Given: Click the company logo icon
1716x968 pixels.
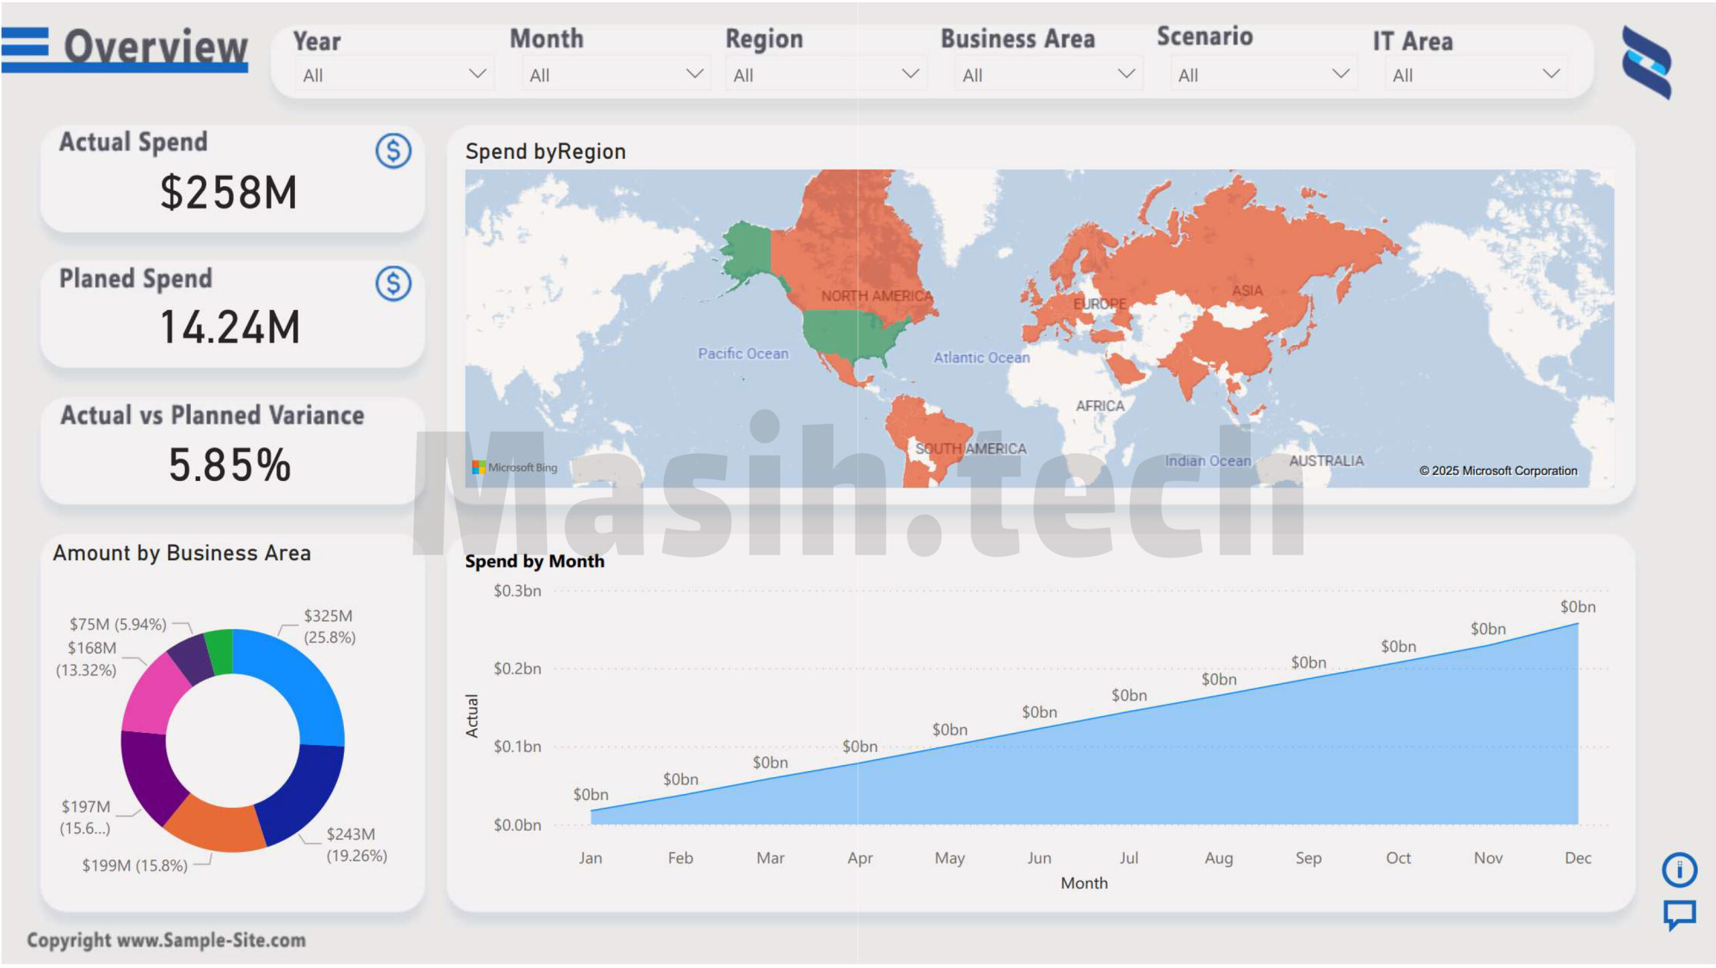Looking at the screenshot, I should [1646, 62].
